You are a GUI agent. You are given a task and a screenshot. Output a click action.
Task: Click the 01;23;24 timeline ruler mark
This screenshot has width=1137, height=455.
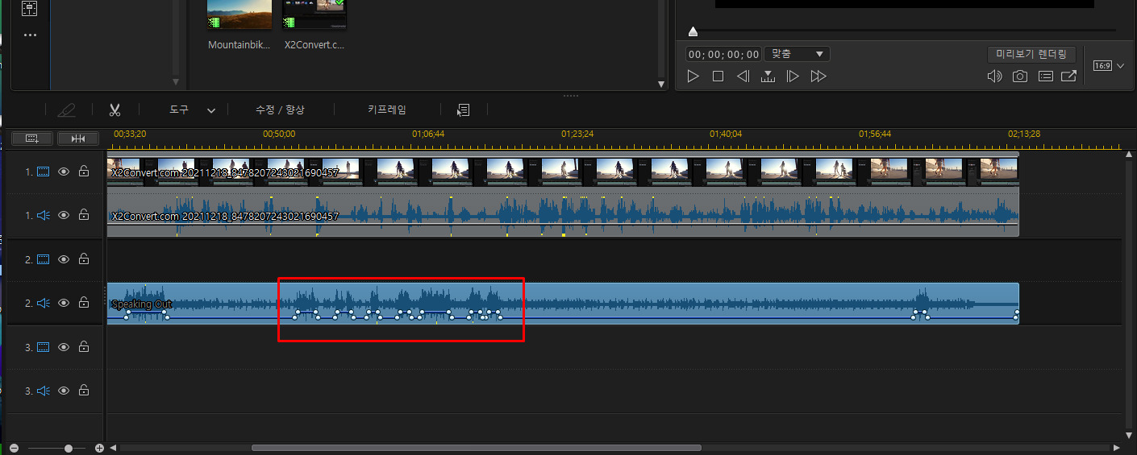[577, 134]
